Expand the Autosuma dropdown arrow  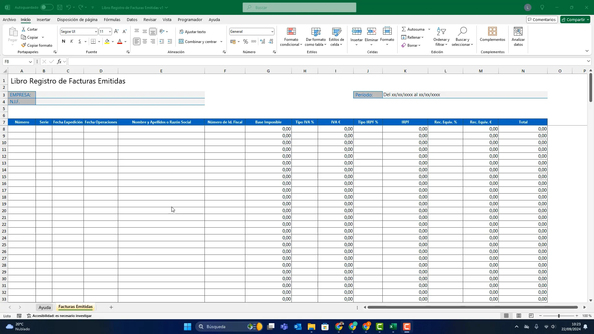[429, 29]
